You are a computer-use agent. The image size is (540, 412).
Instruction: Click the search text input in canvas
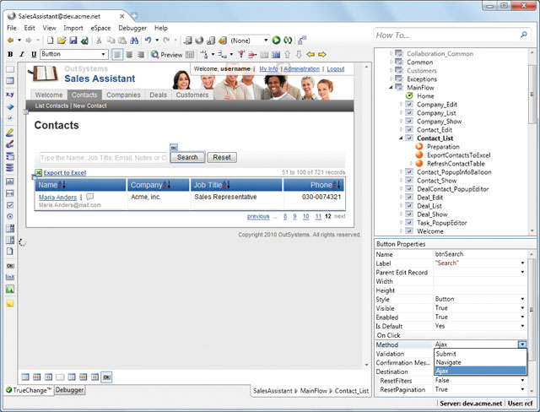click(103, 158)
